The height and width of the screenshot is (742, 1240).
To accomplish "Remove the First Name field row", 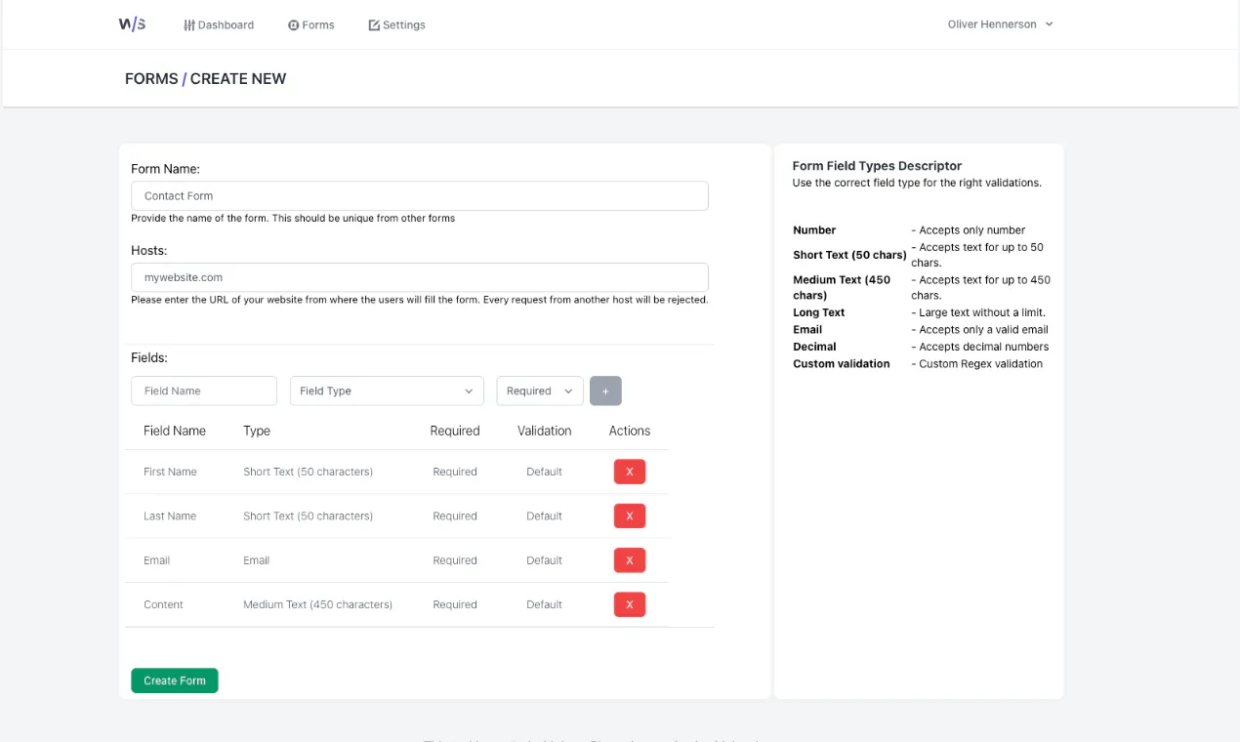I will point(630,472).
